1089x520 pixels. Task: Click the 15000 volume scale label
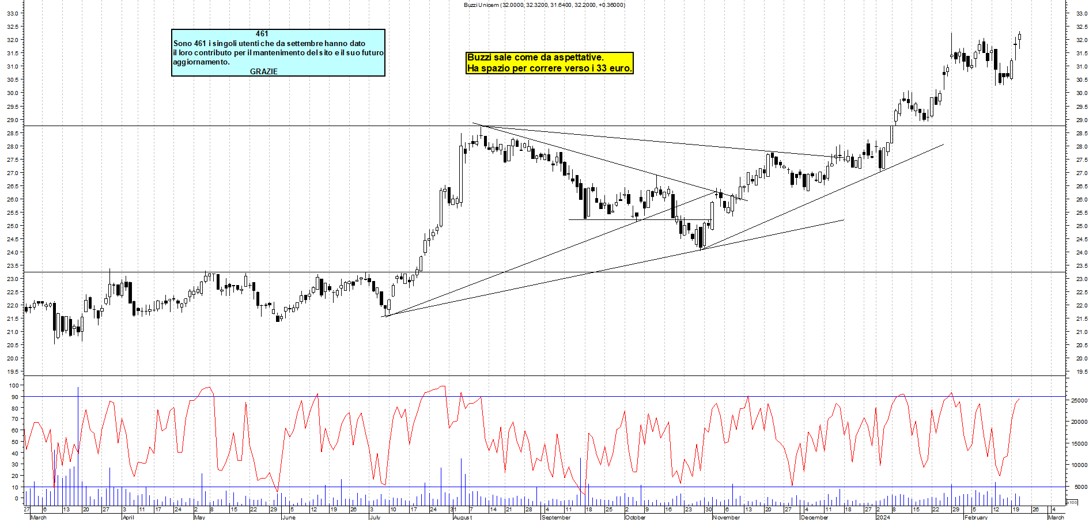(1079, 443)
